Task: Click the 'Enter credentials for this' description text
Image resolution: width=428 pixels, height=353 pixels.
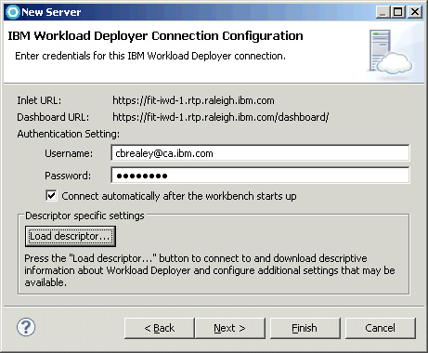Action: [150, 56]
